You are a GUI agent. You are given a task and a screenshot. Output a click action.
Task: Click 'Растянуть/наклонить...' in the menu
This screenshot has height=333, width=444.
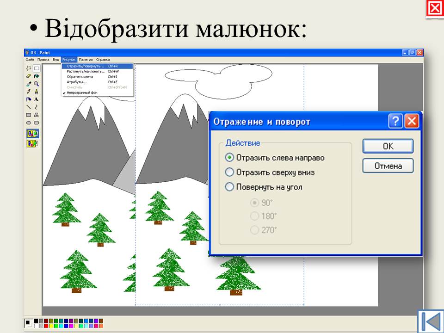coord(86,72)
